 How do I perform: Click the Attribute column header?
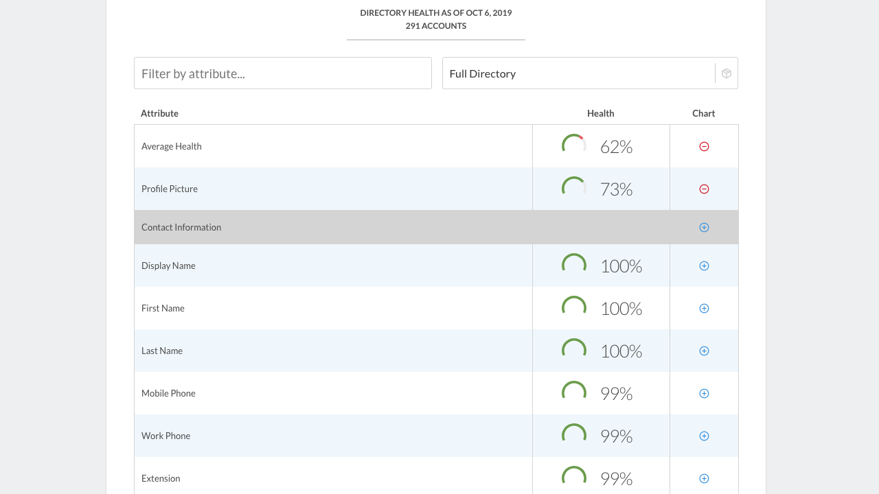click(x=159, y=113)
